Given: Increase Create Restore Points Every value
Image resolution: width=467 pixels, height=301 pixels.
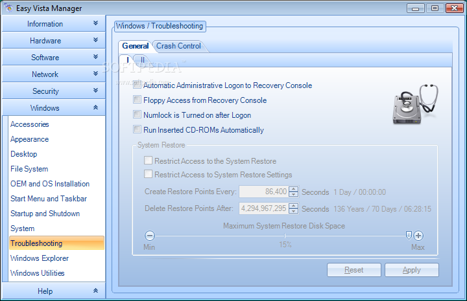Looking at the screenshot, I should tap(293, 189).
